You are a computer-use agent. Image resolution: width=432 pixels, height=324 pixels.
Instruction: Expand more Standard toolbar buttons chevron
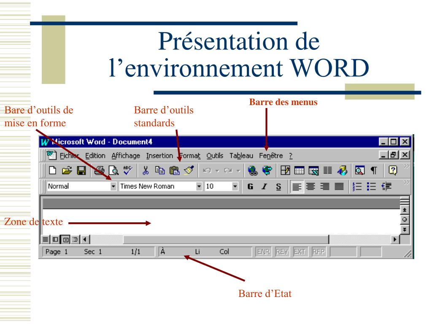406,166
